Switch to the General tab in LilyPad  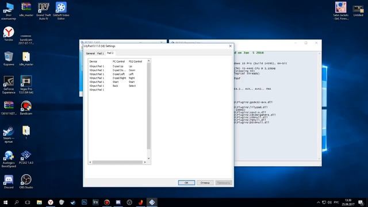click(x=90, y=53)
